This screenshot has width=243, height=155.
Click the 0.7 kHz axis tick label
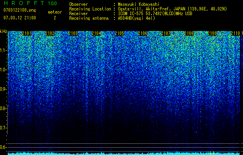click(x=3, y=128)
